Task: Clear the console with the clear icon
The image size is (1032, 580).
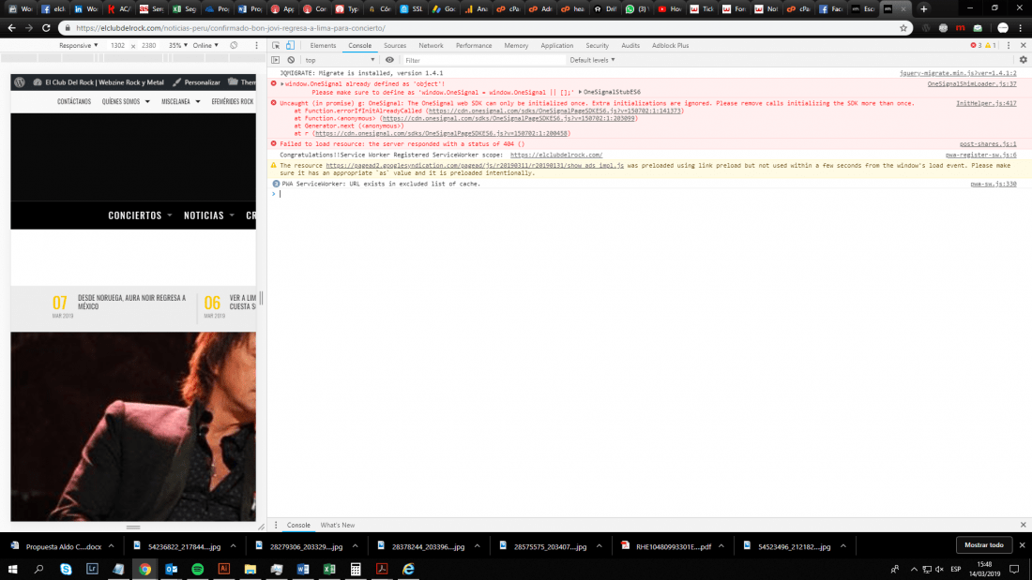Action: [x=291, y=60]
